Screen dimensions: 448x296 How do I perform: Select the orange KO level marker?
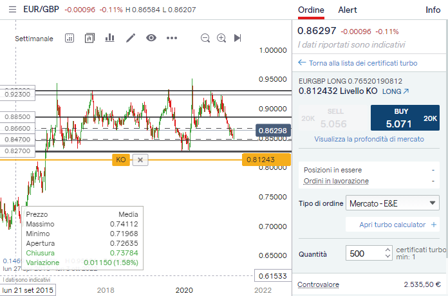tap(120, 160)
